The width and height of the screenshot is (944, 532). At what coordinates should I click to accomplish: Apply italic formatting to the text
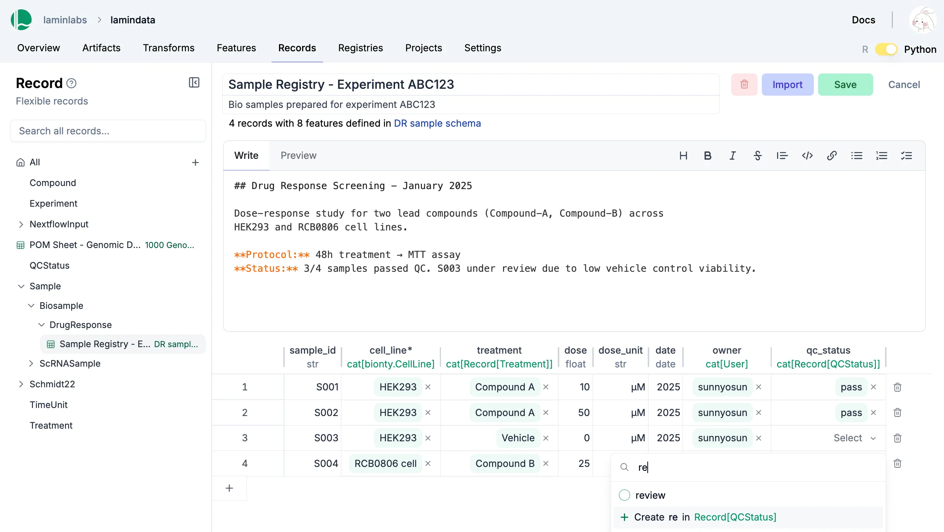click(733, 155)
